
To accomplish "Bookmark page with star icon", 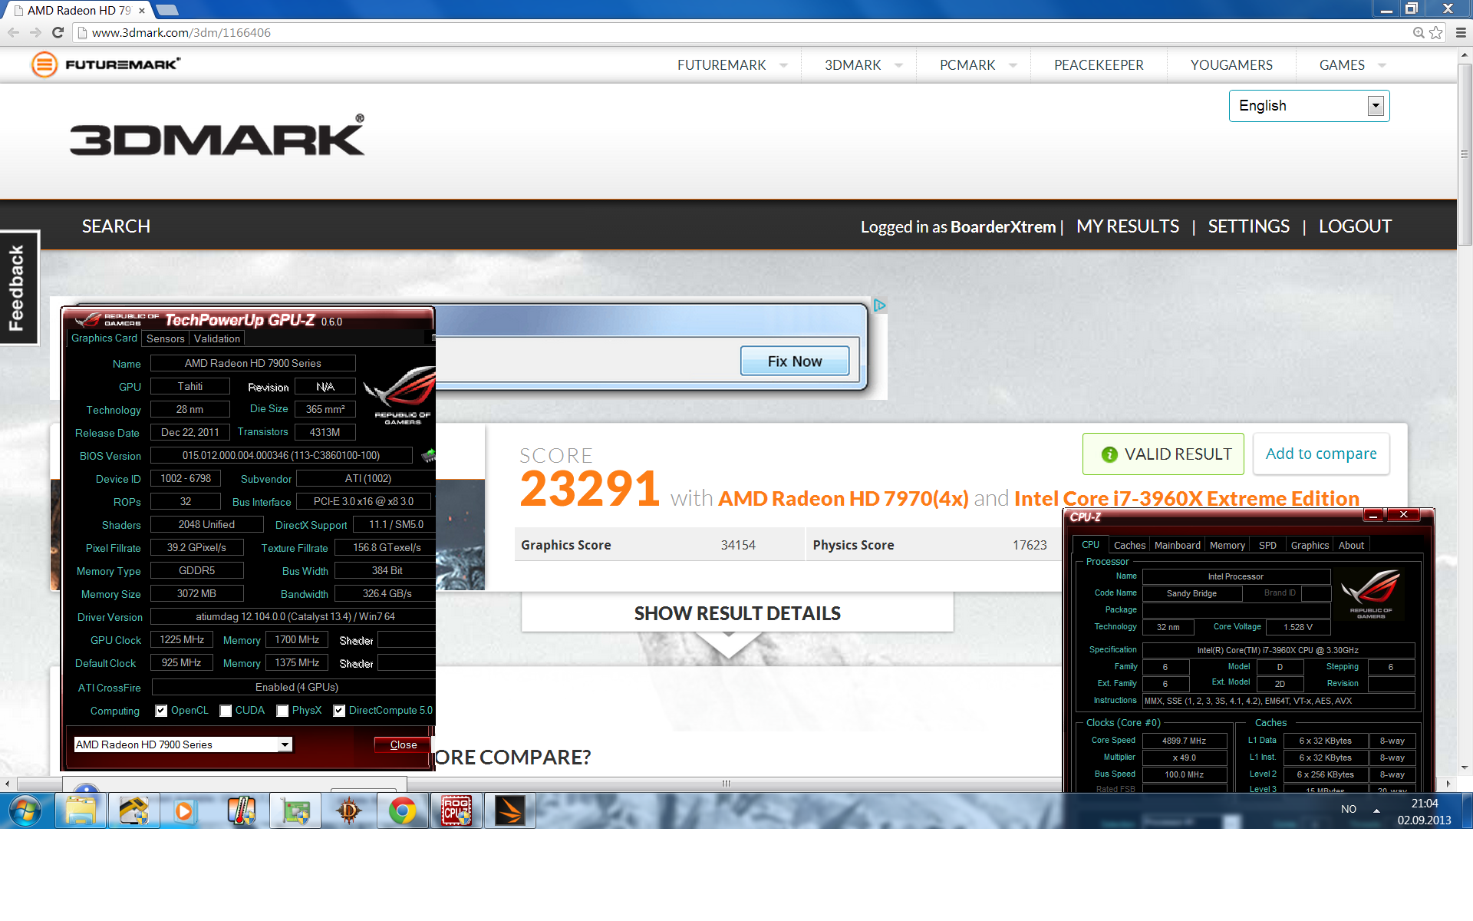I will (x=1436, y=32).
